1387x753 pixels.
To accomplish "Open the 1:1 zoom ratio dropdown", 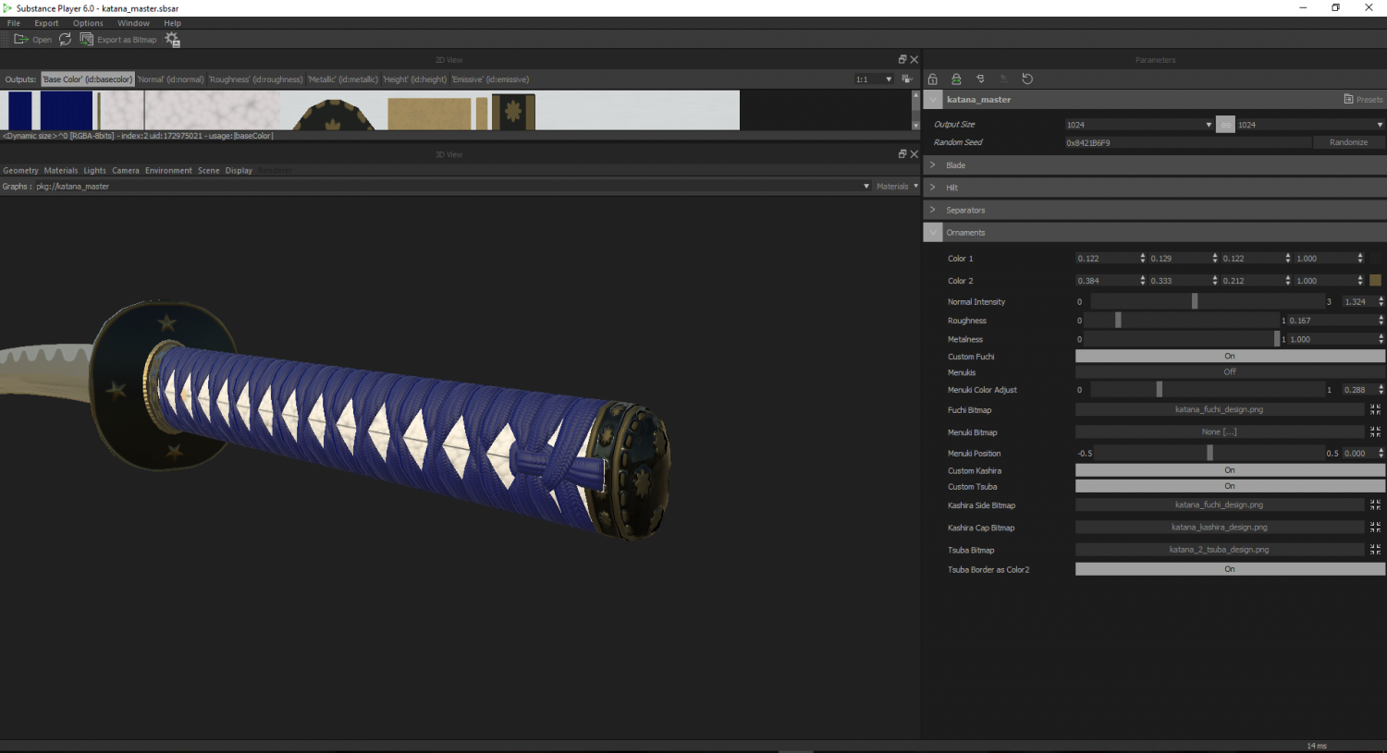I will coord(873,79).
